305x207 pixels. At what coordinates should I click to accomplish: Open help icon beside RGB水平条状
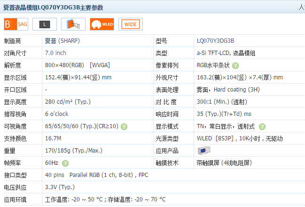click(235, 66)
